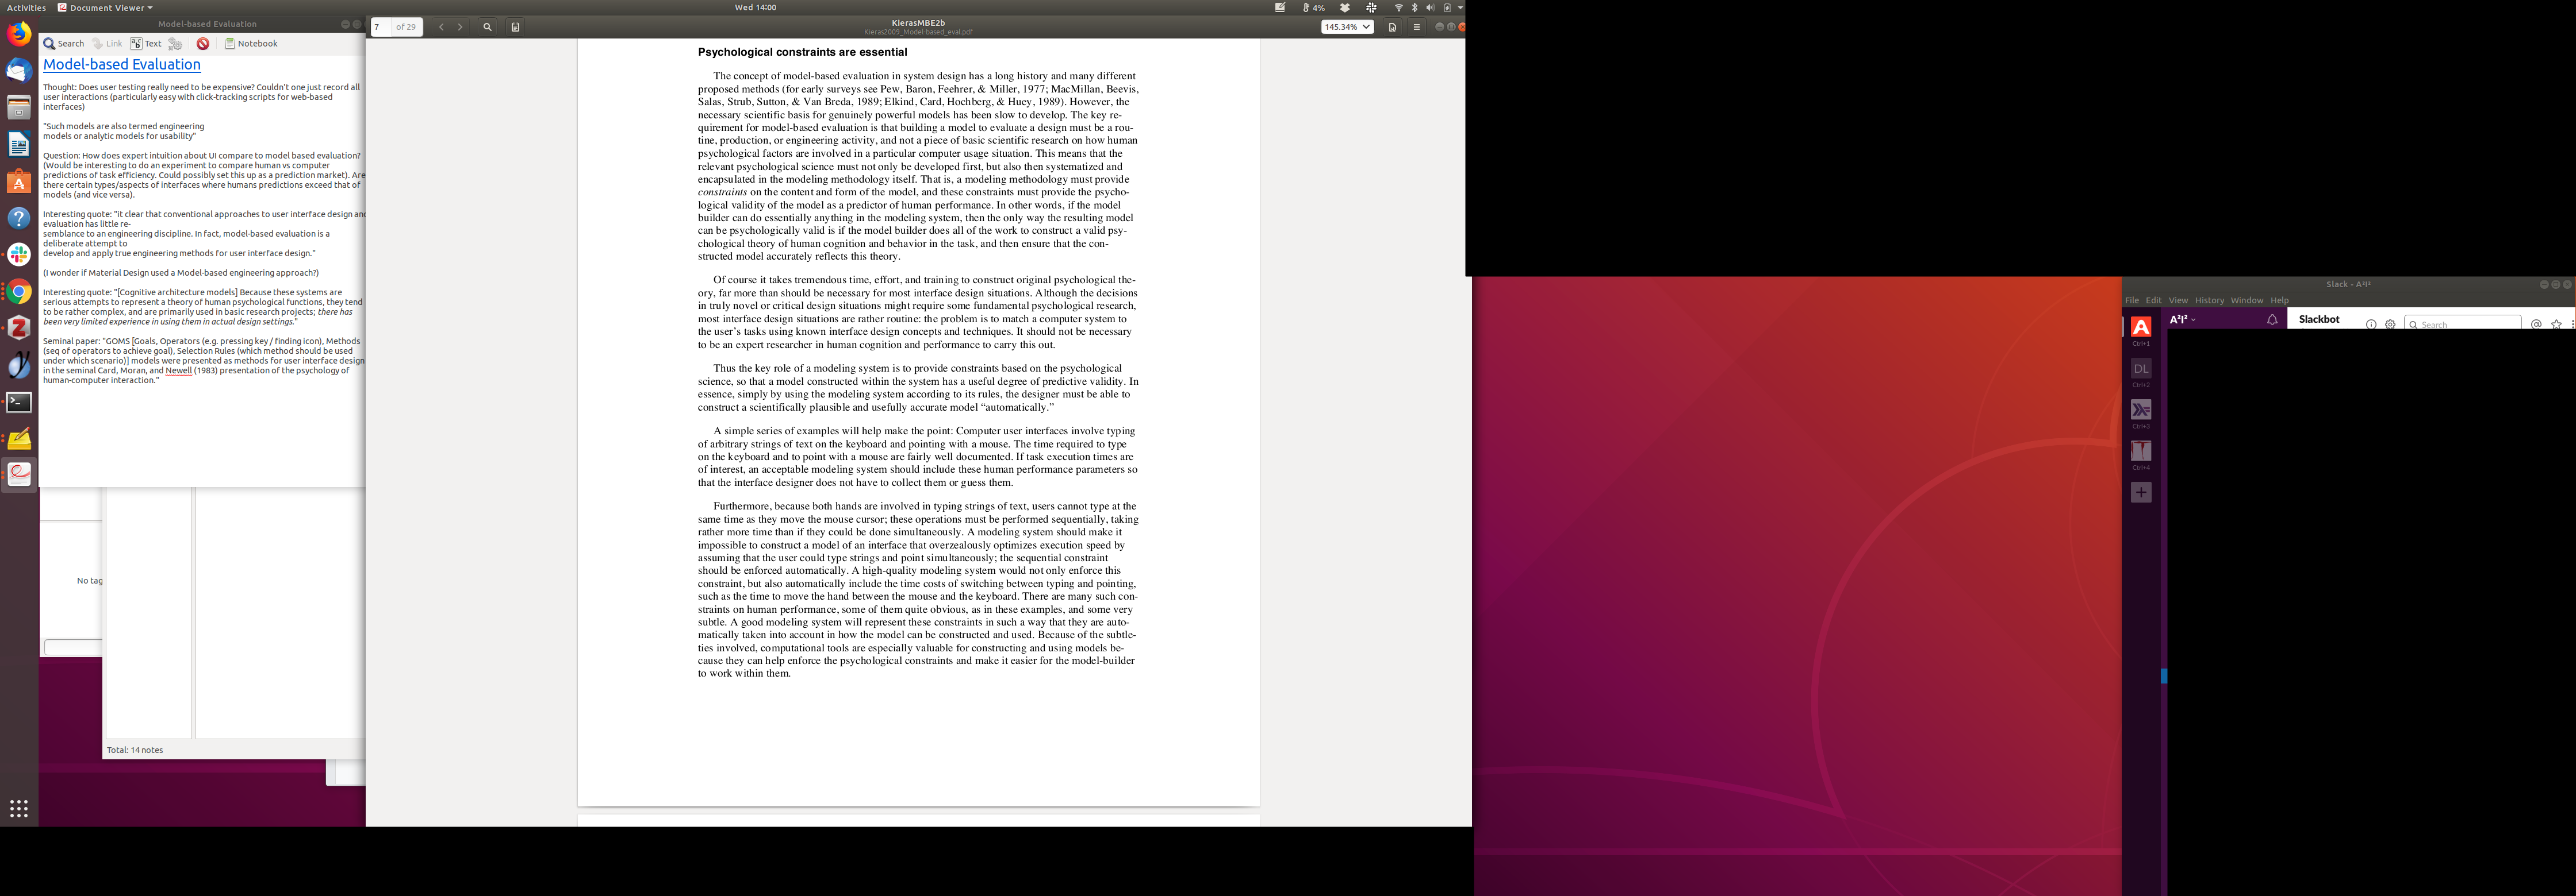Expand the 145.34% zoom level dropdown

pyautogui.click(x=1347, y=27)
